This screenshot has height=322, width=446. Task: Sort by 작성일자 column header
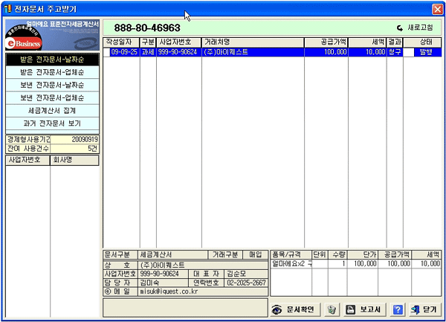coord(121,42)
